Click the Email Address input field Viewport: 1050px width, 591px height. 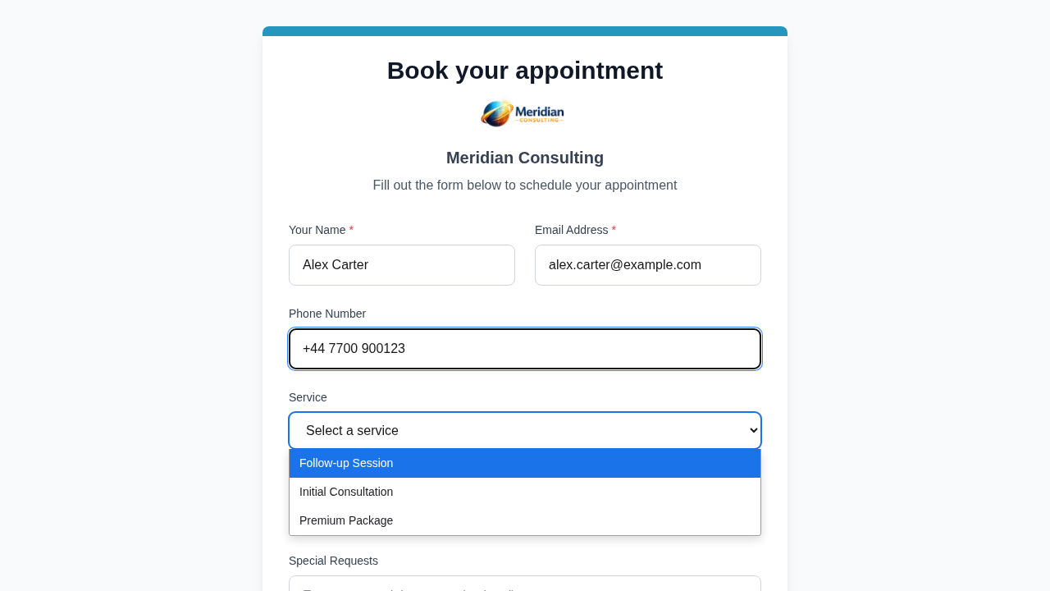(x=648, y=264)
